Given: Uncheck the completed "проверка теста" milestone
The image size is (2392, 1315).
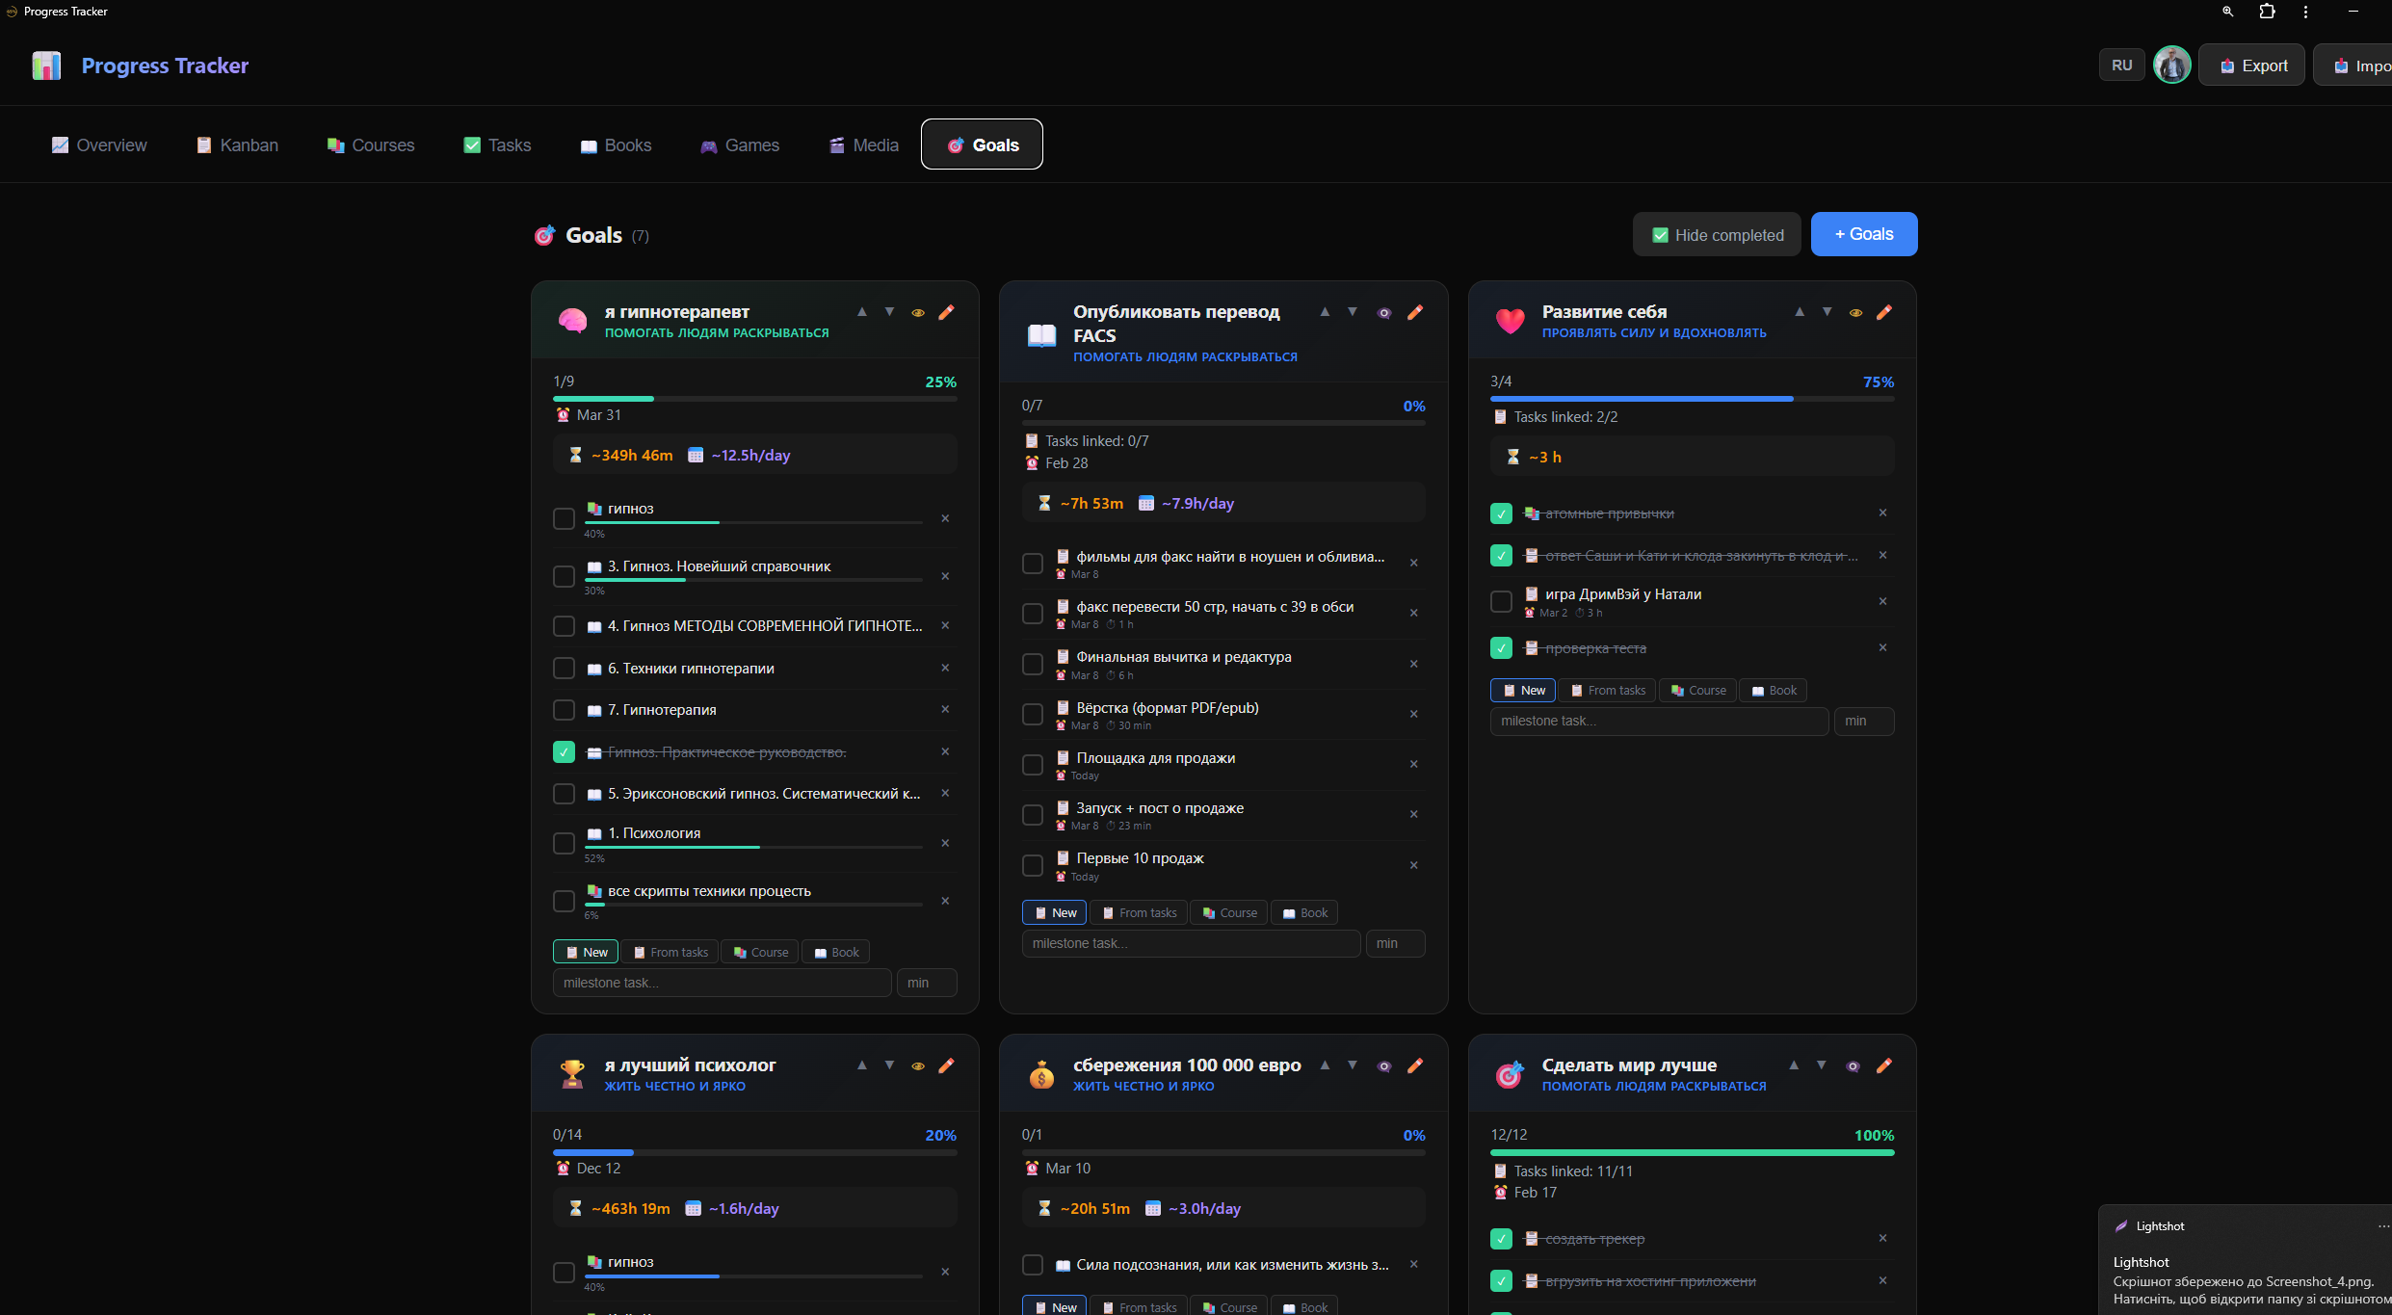Looking at the screenshot, I should pyautogui.click(x=1500, y=647).
